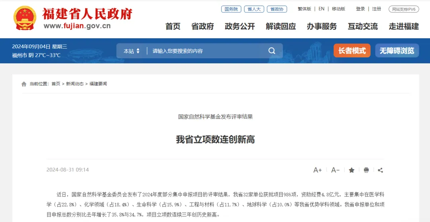The height and width of the screenshot is (222, 430).
Task: Open the 本站 search scope dropdown
Action: (x=131, y=51)
